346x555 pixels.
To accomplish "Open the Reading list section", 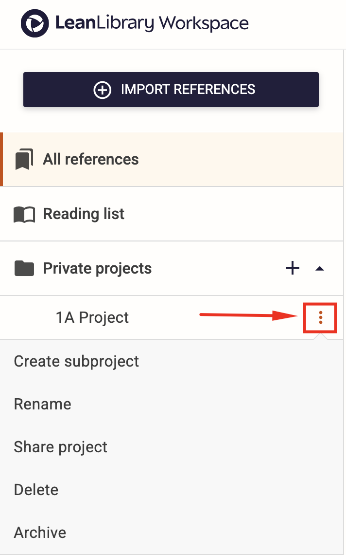I will click(x=172, y=214).
